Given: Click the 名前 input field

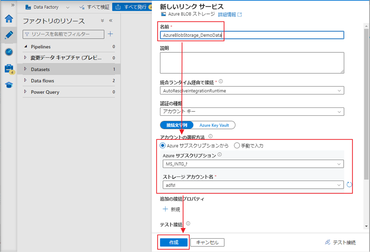Looking at the screenshot, I should 252,35.
